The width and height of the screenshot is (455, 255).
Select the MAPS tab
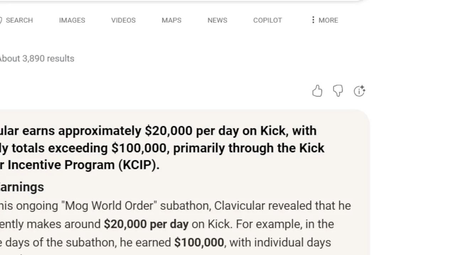171,20
